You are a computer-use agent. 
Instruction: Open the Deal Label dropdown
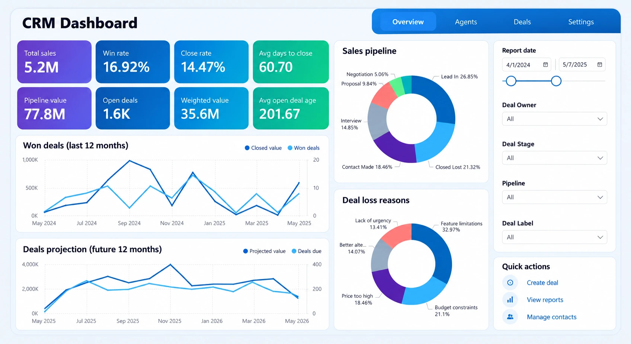pos(554,237)
